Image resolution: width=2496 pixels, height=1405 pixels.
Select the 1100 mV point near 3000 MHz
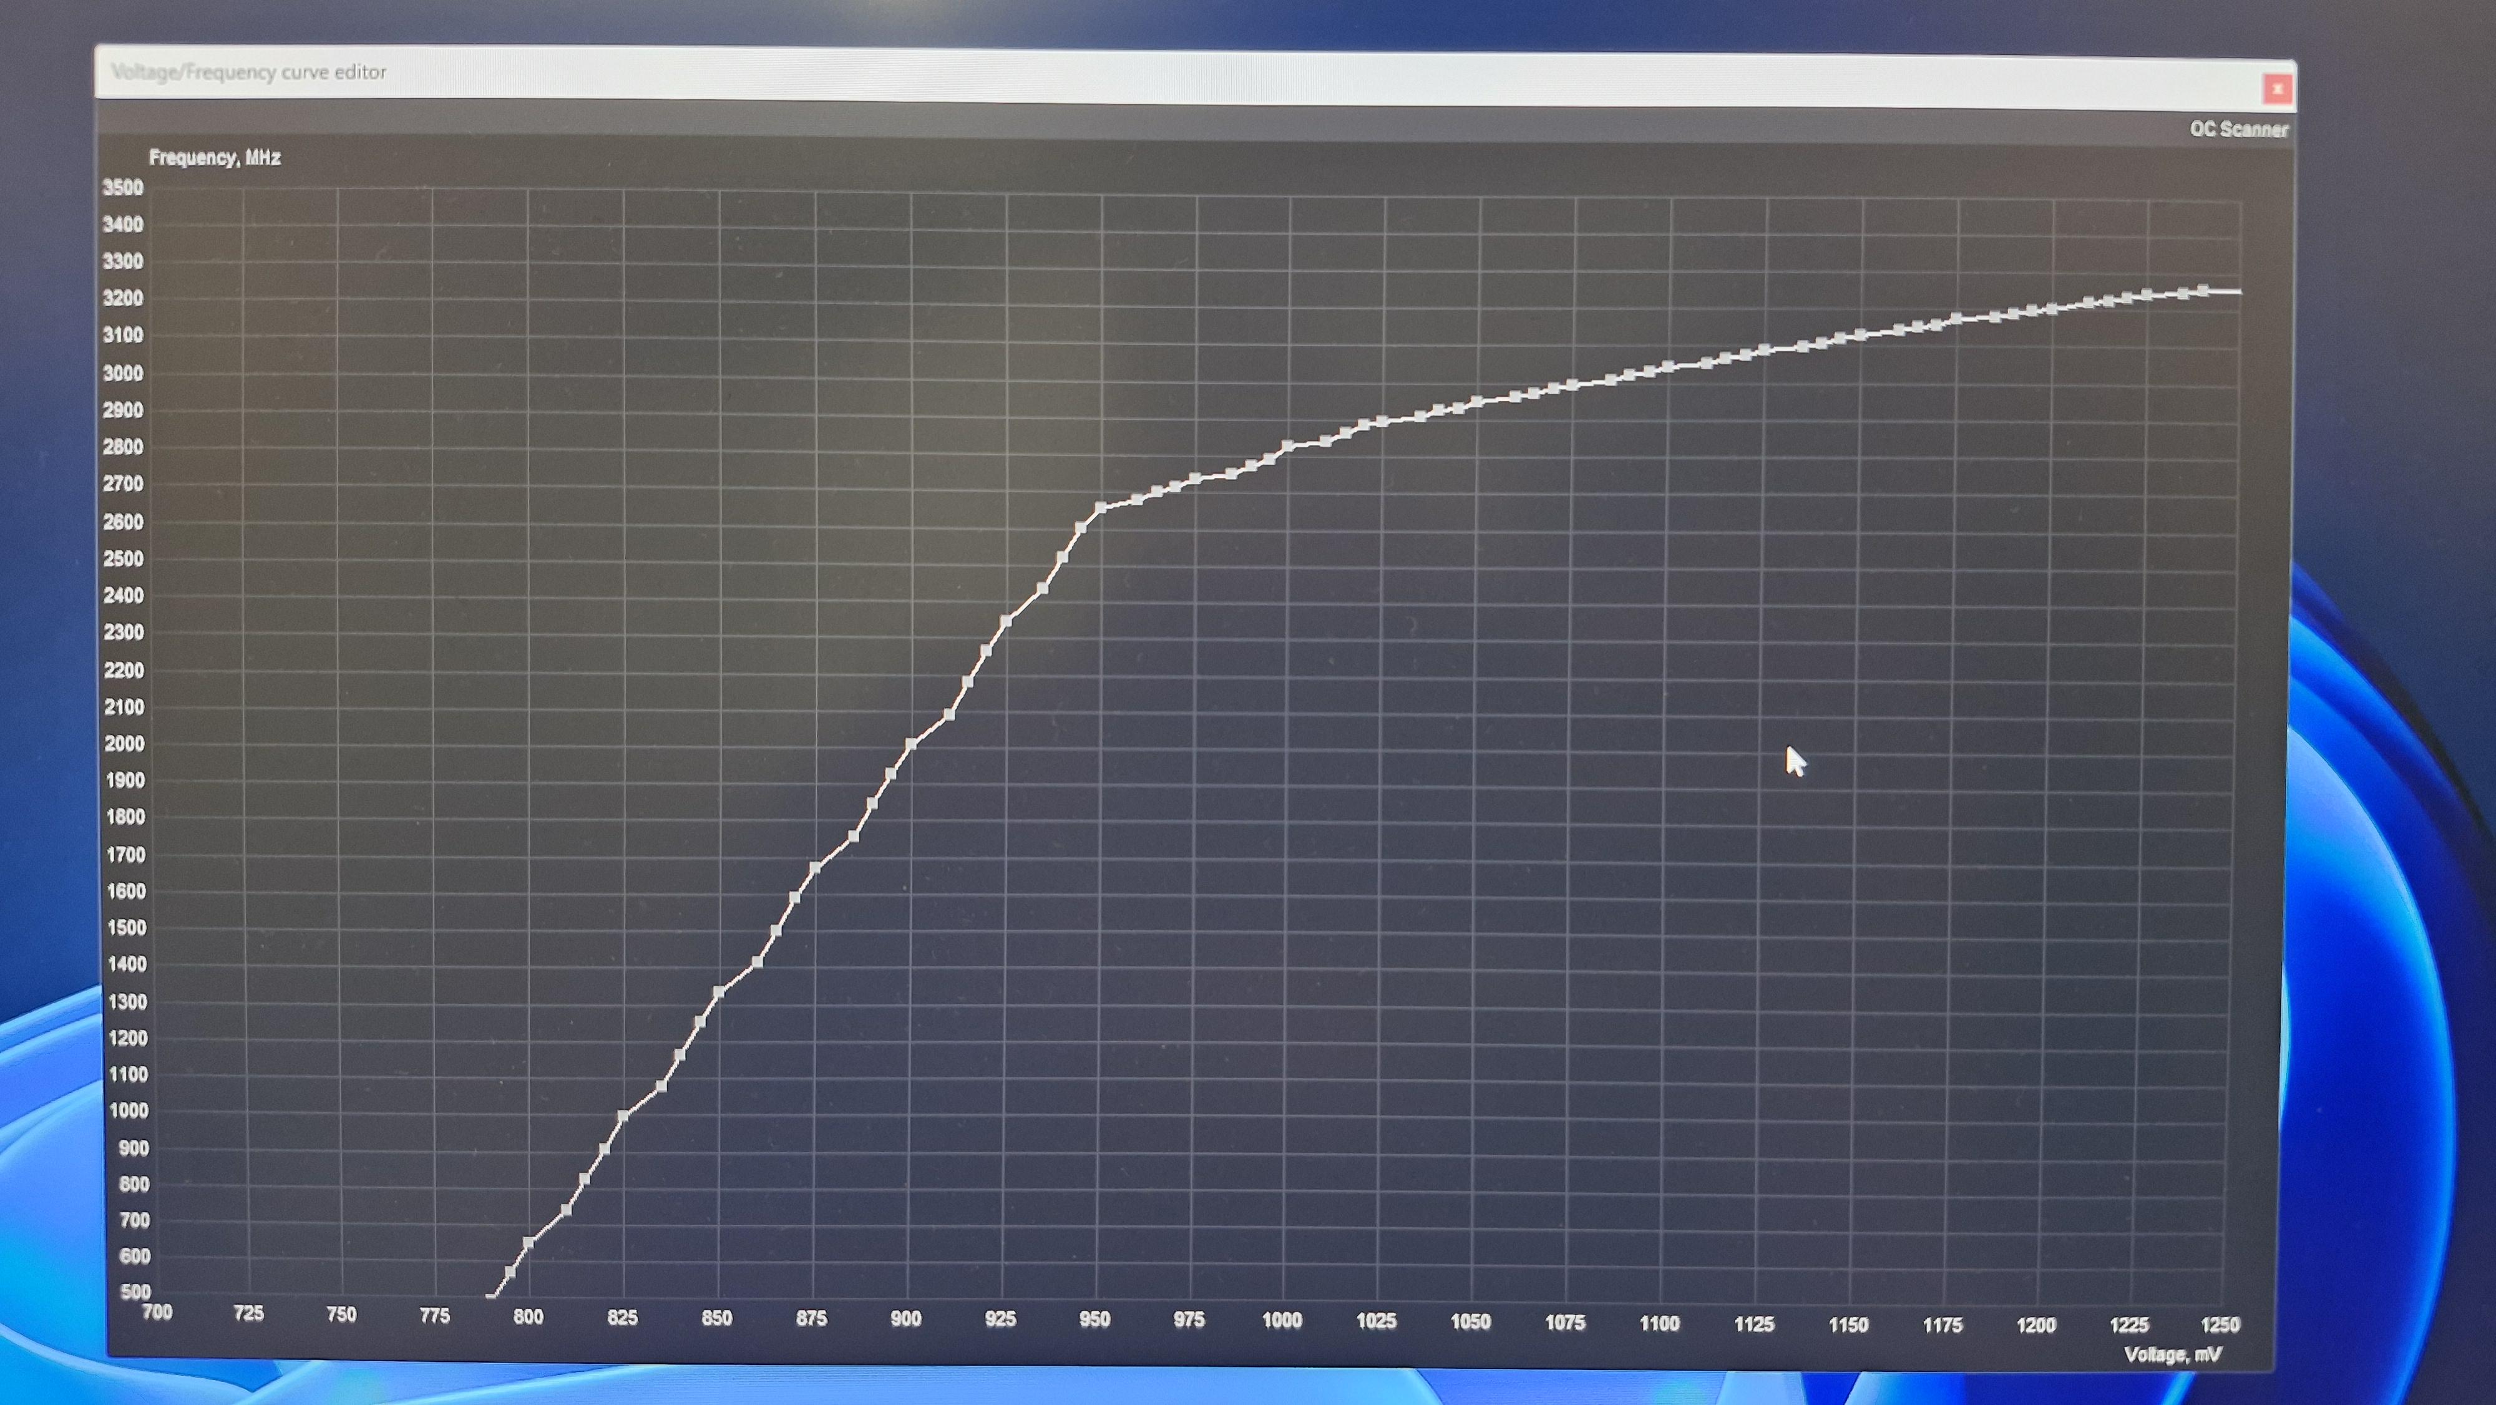[x=1669, y=366]
